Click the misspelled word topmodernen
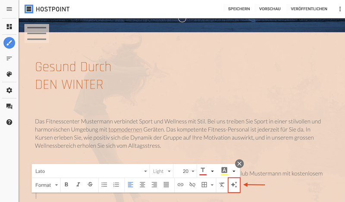Viewport: 345px width, 202px height. tap(125, 130)
